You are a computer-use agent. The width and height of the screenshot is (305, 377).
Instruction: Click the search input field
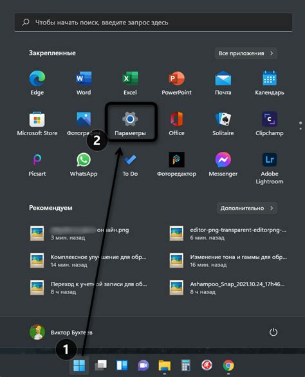pyautogui.click(x=153, y=23)
